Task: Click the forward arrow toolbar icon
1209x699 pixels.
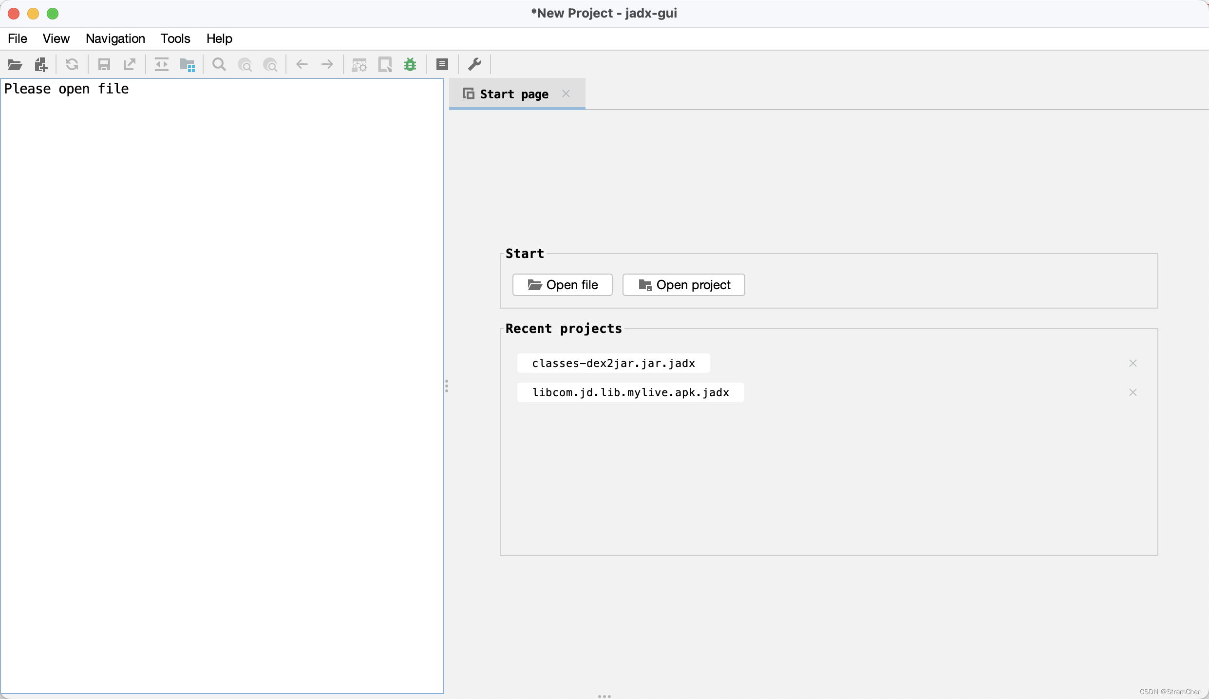Action: point(327,64)
